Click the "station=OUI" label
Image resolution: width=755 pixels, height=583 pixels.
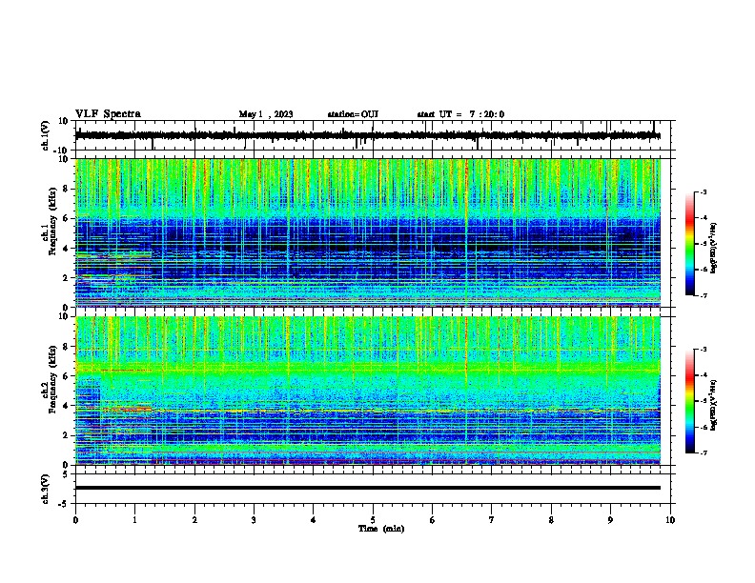coord(353,114)
